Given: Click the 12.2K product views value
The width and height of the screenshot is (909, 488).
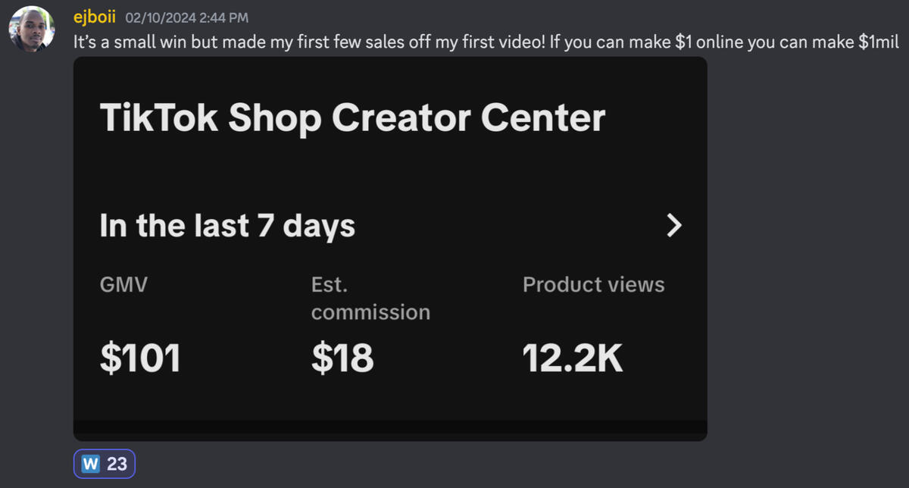Looking at the screenshot, I should pyautogui.click(x=573, y=359).
